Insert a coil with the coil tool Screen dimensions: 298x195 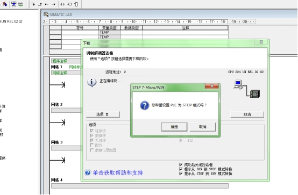click(70, 4)
